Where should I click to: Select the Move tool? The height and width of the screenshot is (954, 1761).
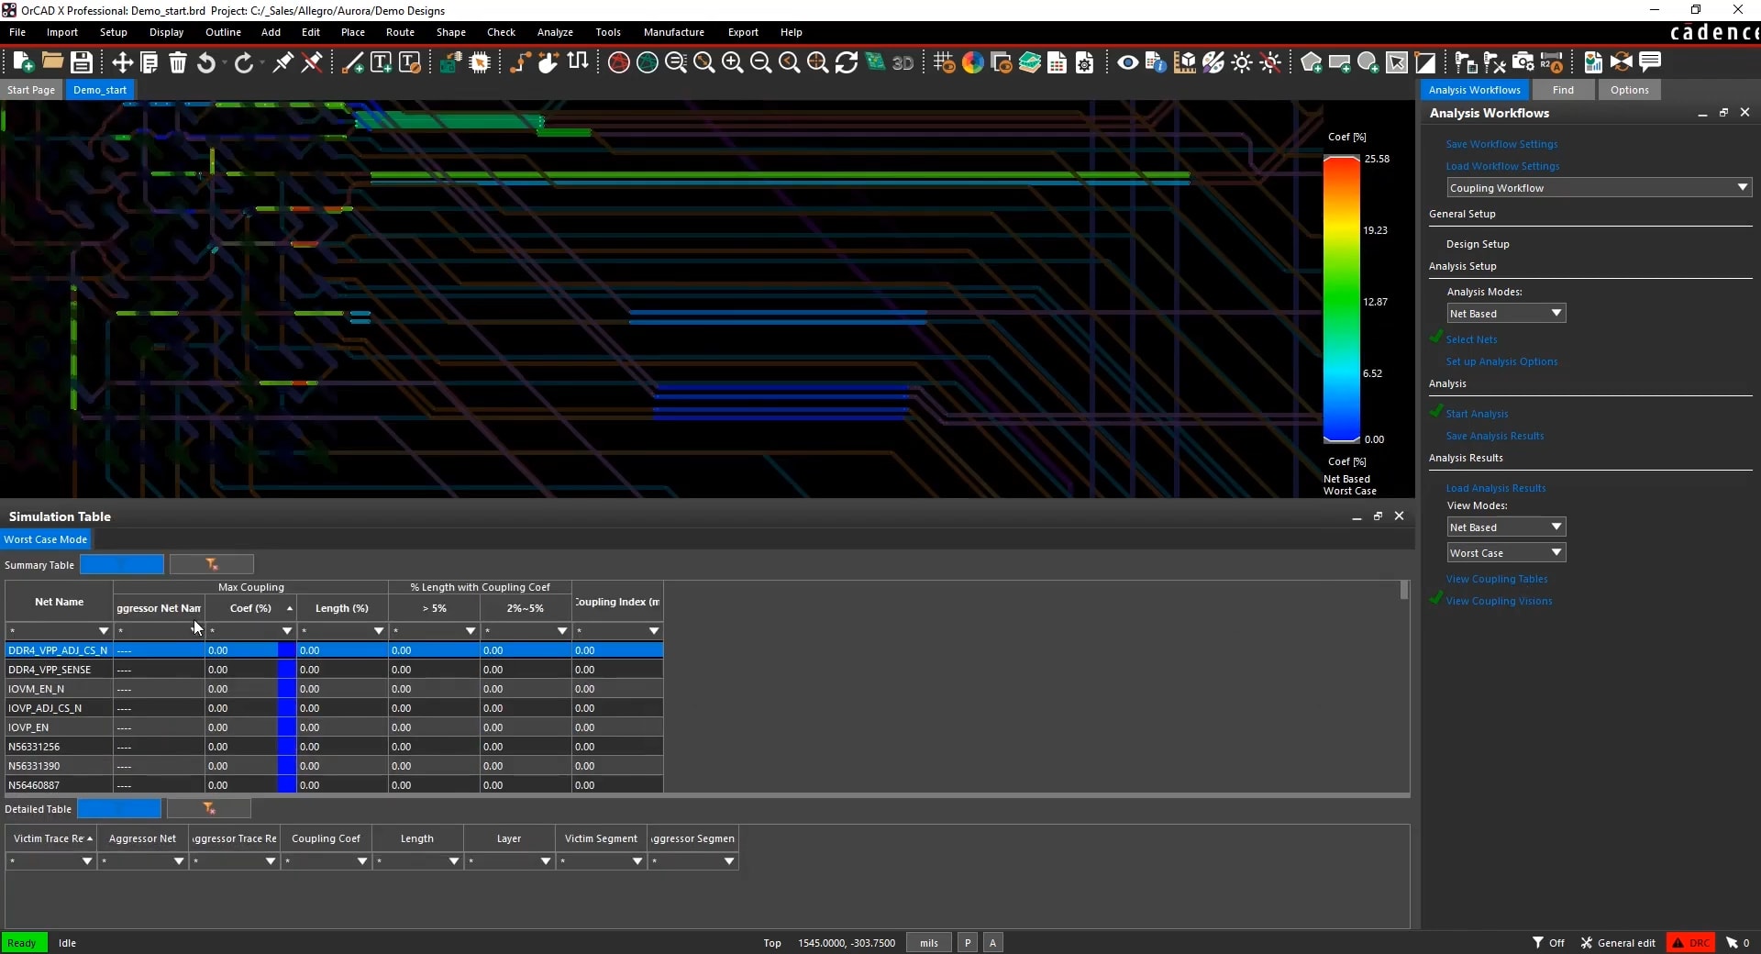click(122, 62)
